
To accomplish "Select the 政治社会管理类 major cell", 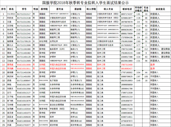I will 60,105.
